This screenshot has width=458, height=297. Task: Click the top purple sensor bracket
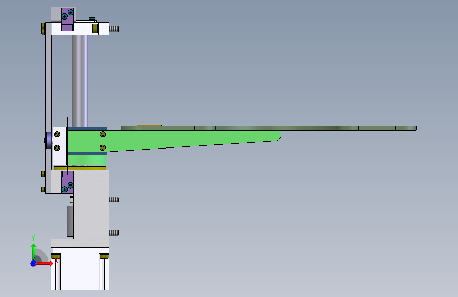pos(68,19)
